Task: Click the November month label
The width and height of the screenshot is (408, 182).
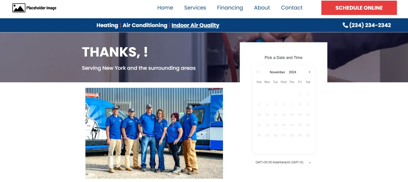Action: point(277,72)
